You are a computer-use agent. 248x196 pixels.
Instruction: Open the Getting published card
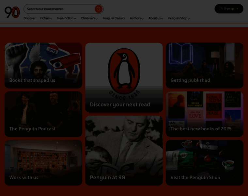tap(205, 65)
